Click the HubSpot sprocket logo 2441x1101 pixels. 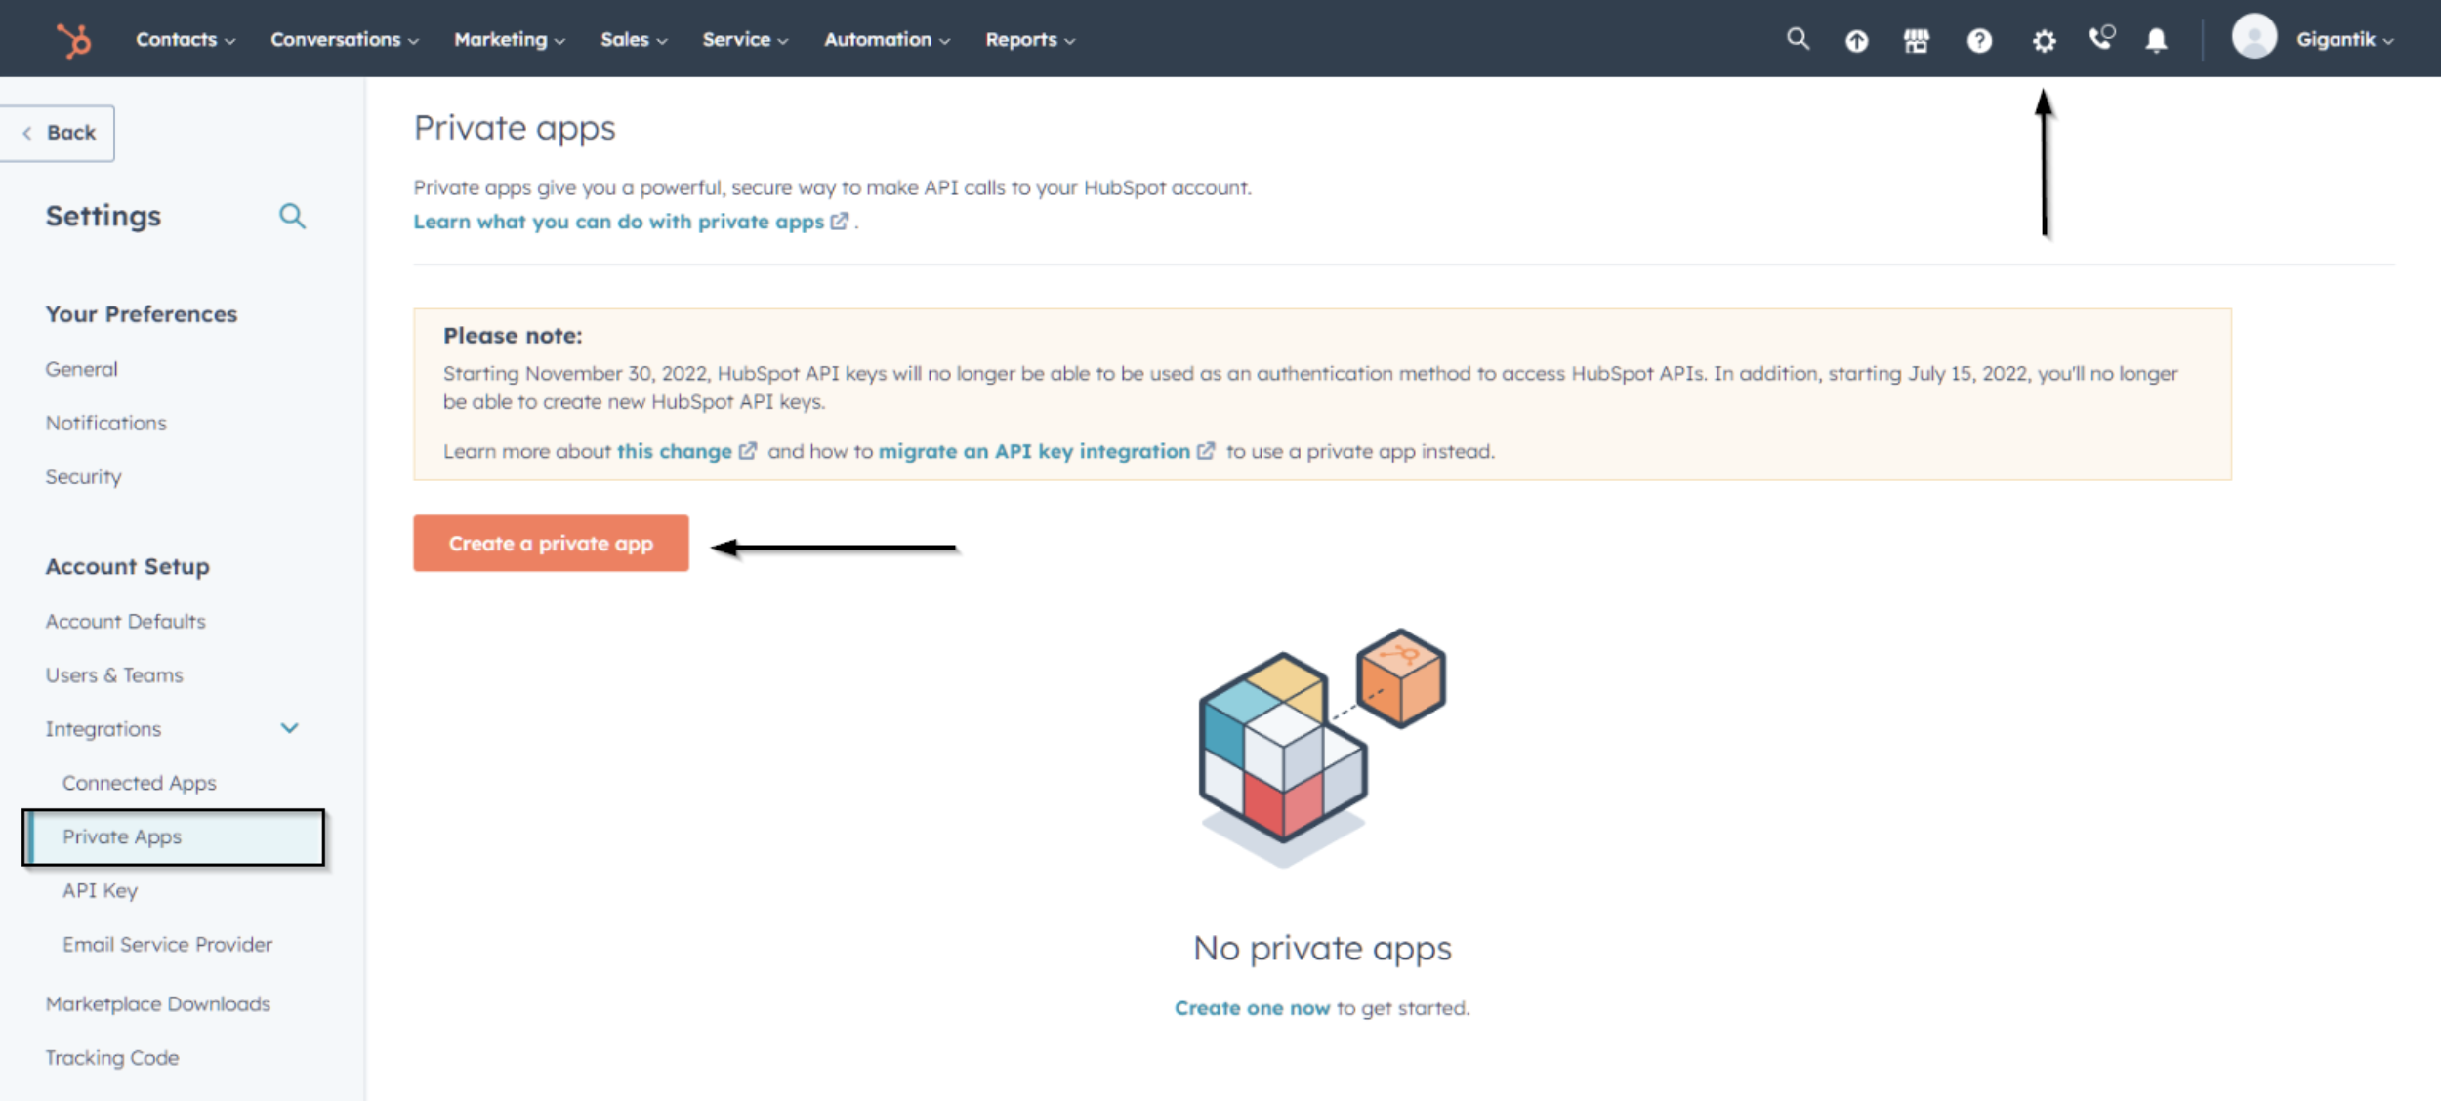(73, 40)
